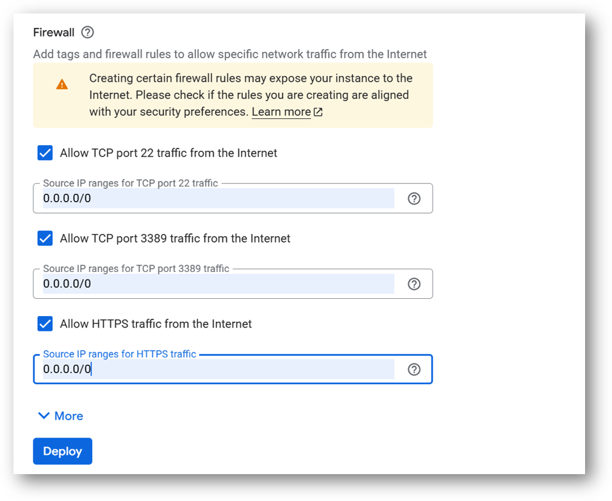Click into the port 3389 source IP field
Viewport: 612px width, 501px height.
pos(218,284)
